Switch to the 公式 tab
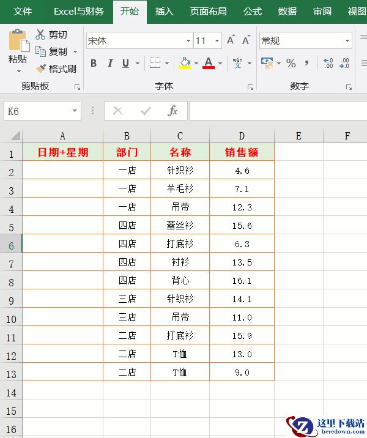The image size is (367, 438). tap(253, 12)
